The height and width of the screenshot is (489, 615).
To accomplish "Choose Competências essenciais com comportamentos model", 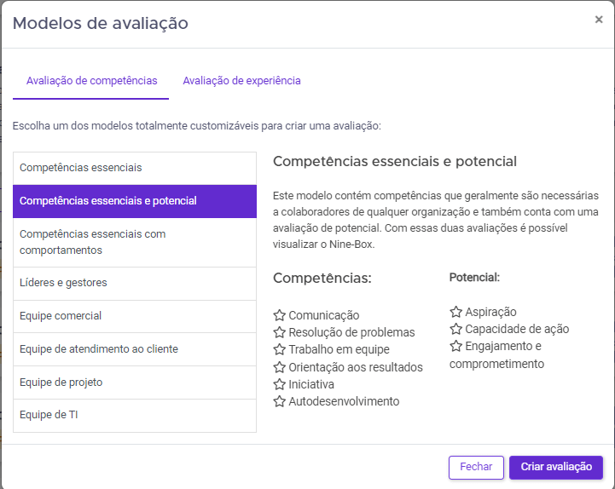I will coord(135,242).
